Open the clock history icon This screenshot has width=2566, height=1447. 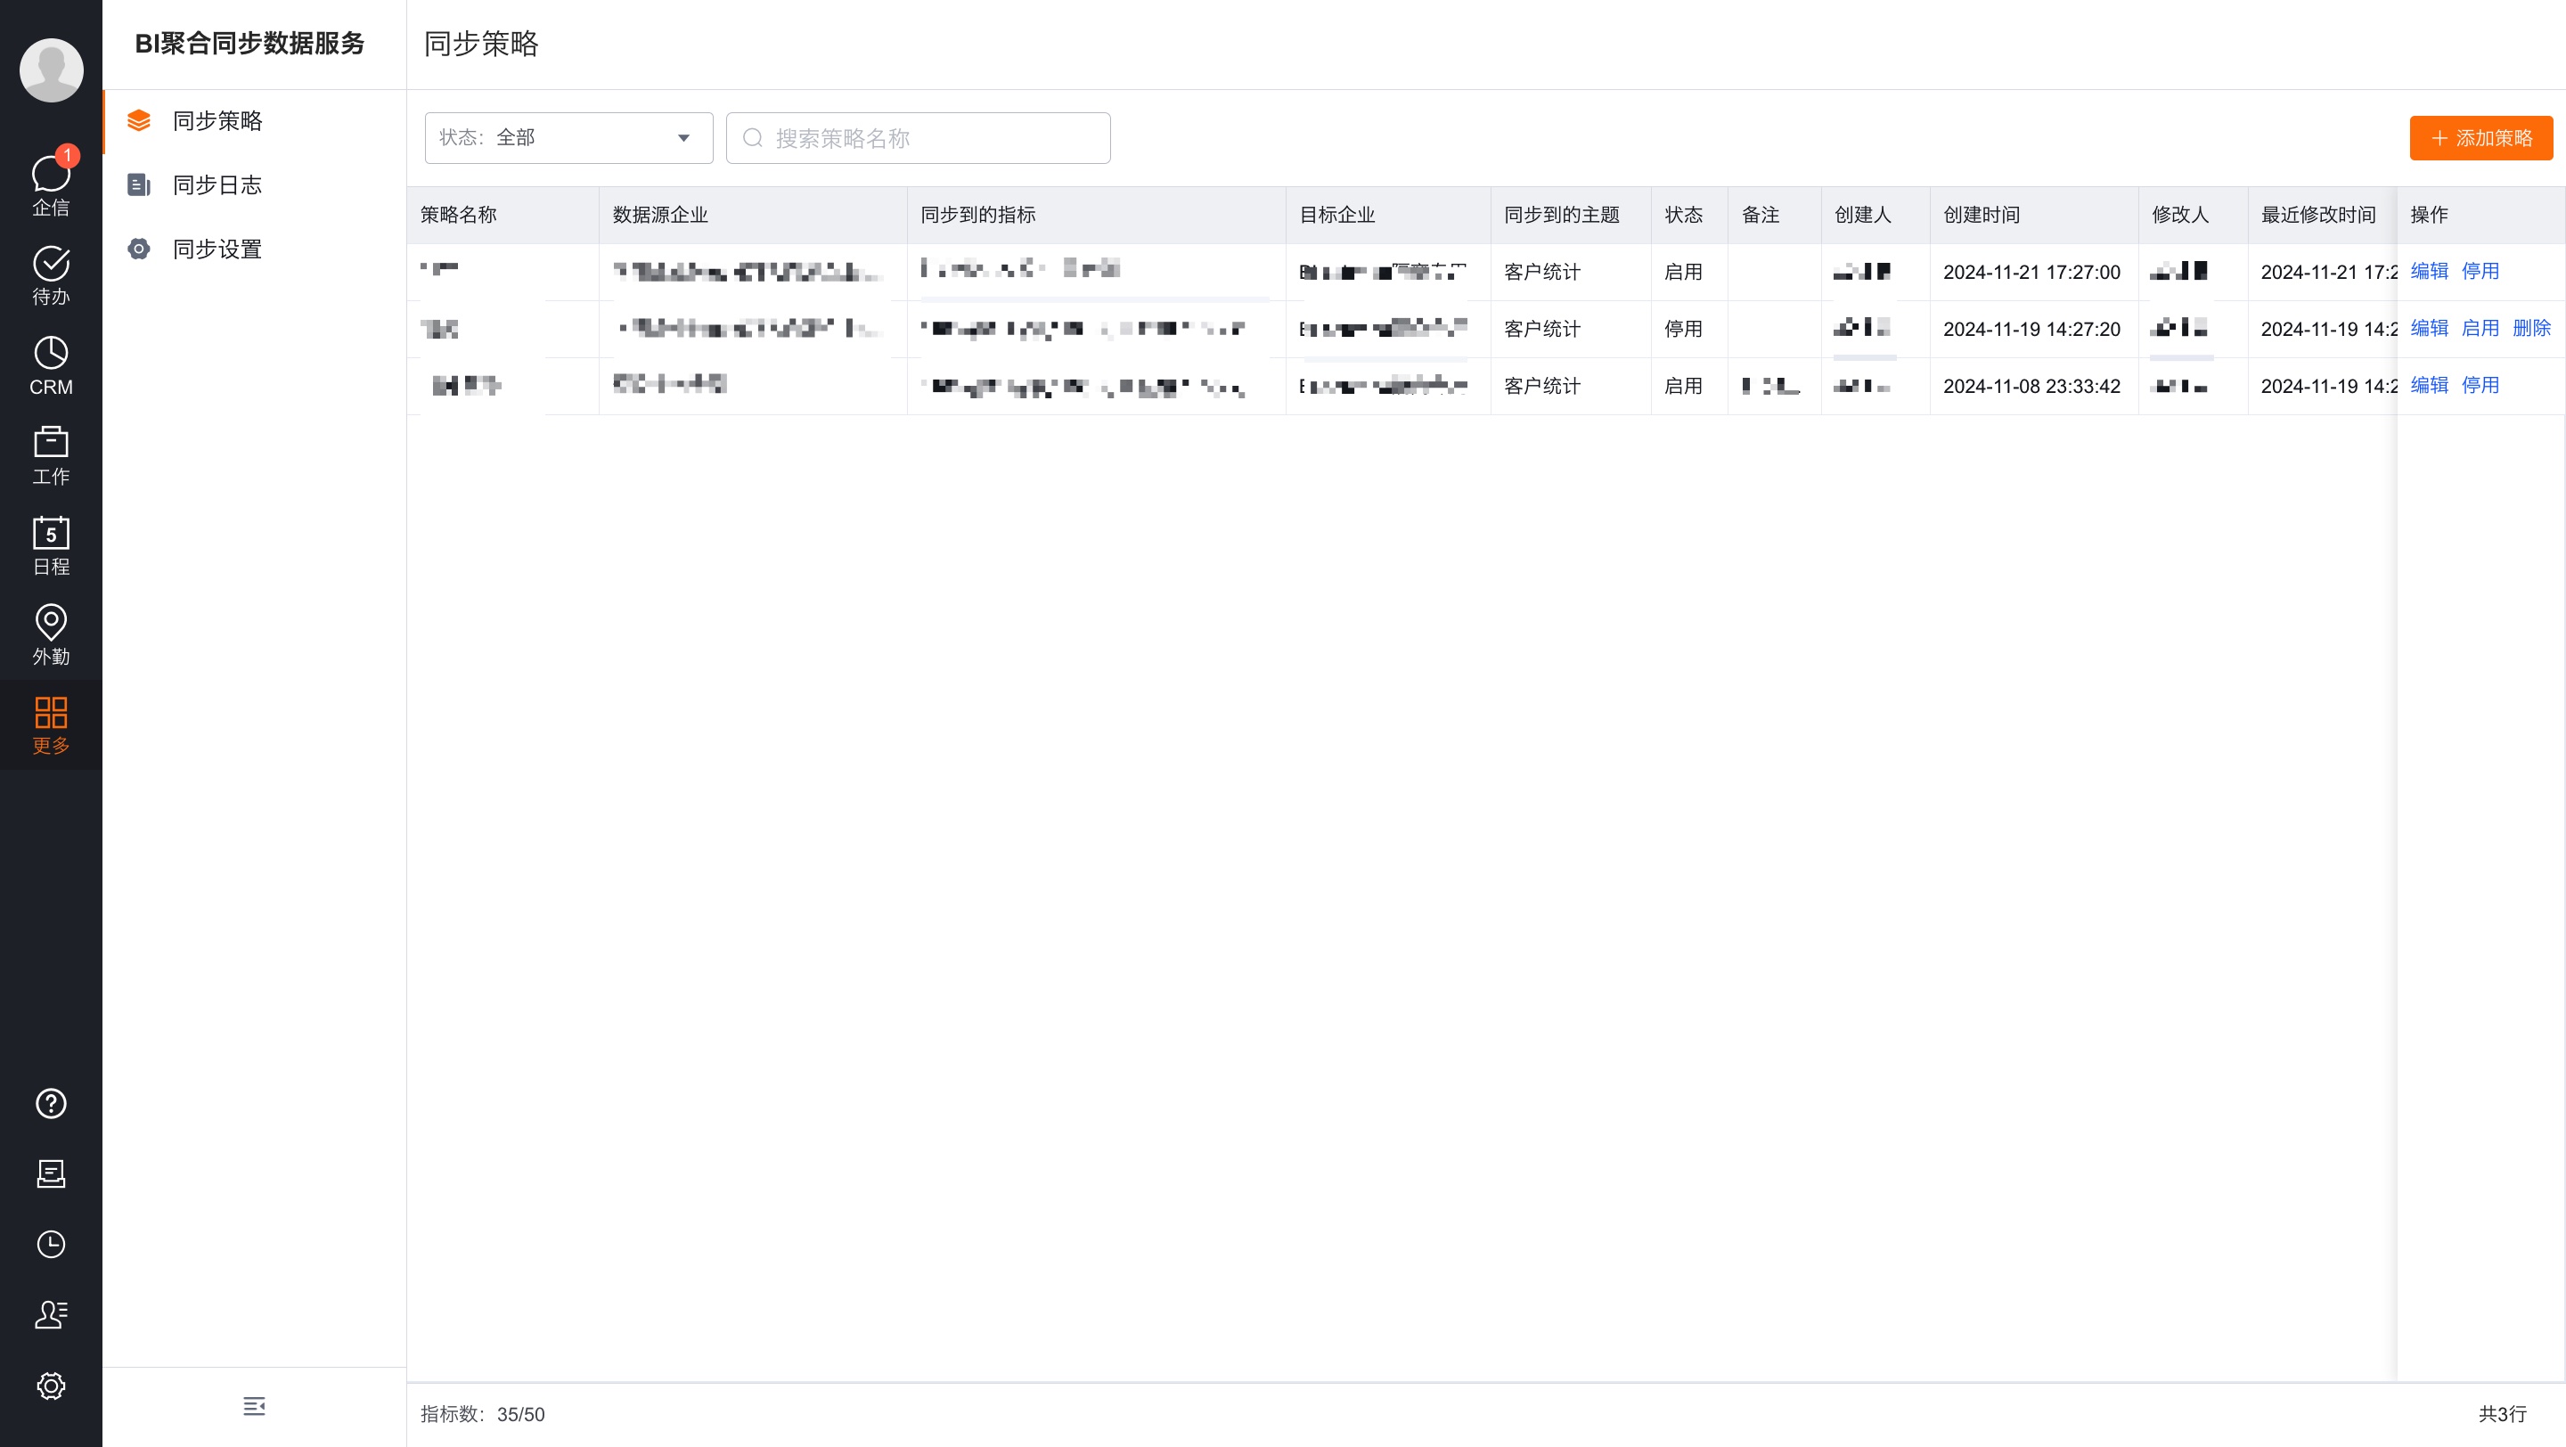click(x=51, y=1244)
